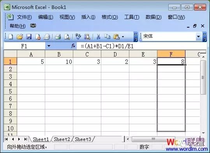Run the spelling check icon
This screenshot has height=153, width=210.
(x=78, y=37)
